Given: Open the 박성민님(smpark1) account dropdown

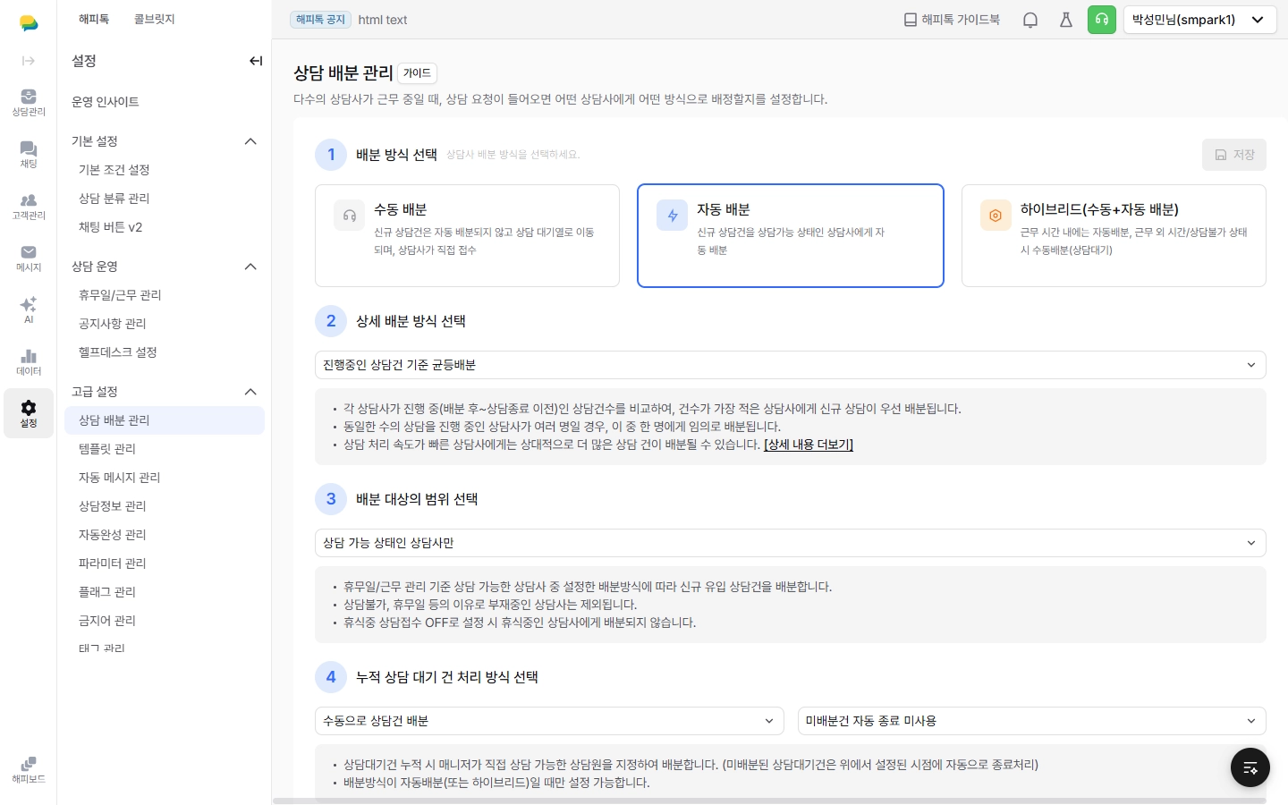Looking at the screenshot, I should coord(1200,20).
